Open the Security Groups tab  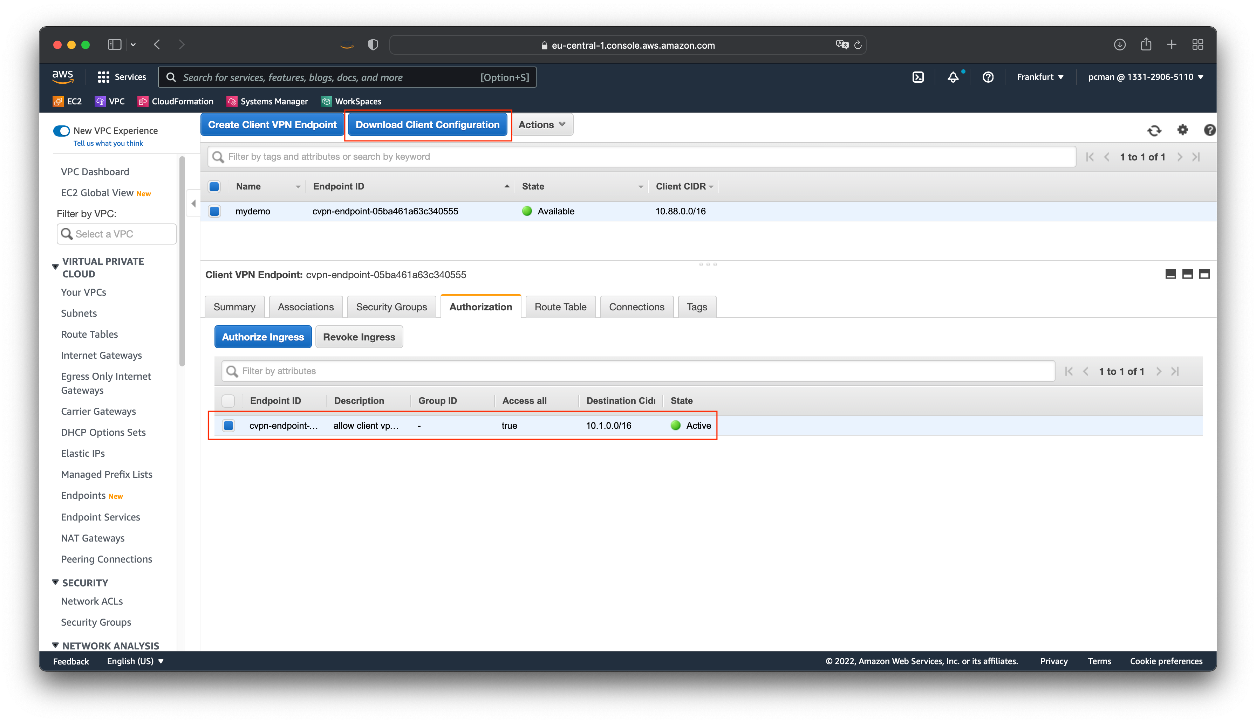(x=391, y=307)
